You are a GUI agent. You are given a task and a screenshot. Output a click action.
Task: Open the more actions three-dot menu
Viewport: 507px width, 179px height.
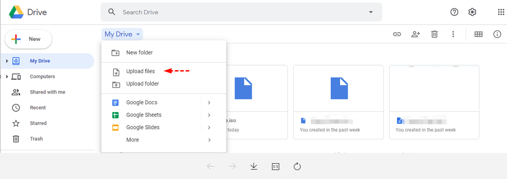(x=453, y=34)
